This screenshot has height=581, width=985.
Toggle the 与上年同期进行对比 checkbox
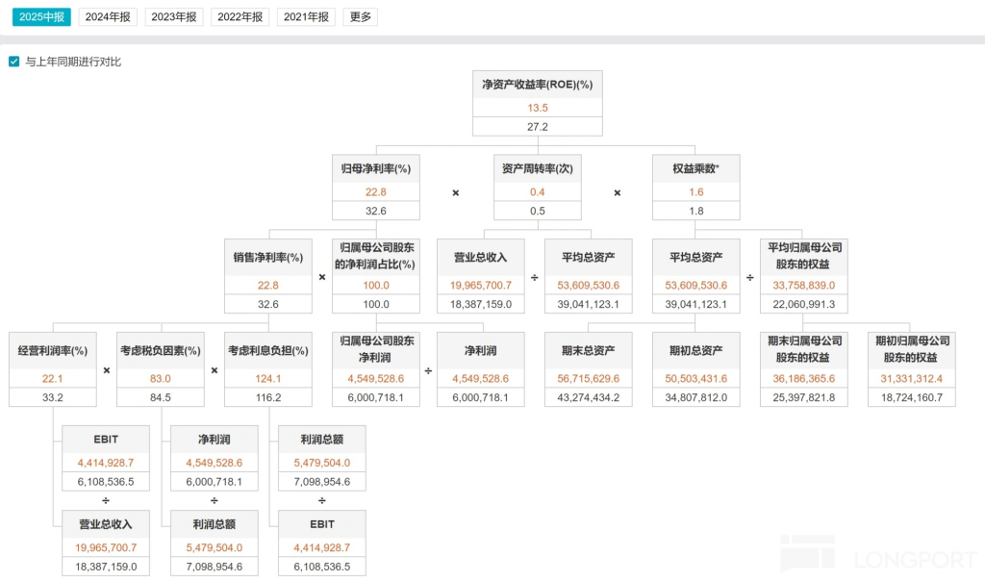pos(14,62)
